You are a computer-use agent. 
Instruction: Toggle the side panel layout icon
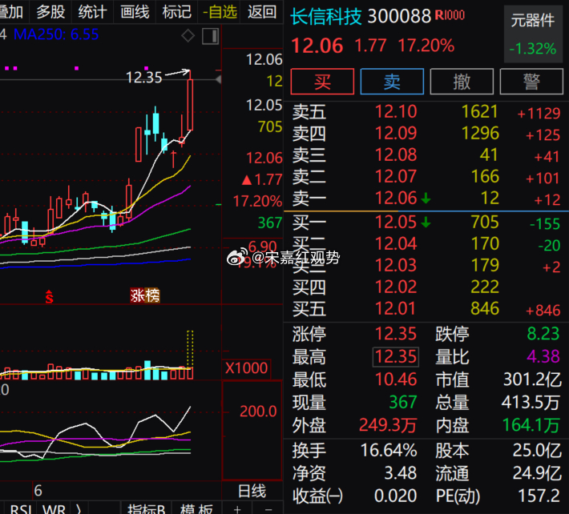(x=211, y=36)
